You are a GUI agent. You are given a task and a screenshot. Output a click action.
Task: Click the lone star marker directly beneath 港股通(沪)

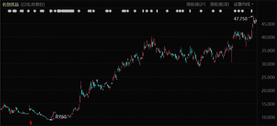tap(201, 11)
